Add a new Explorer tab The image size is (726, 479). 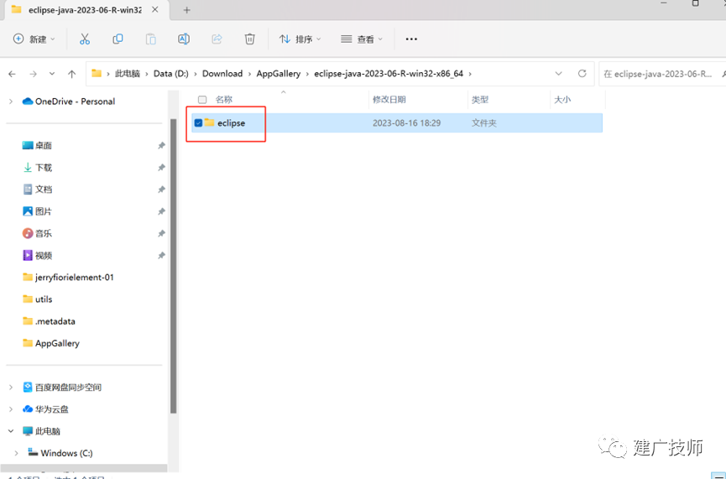coord(186,10)
